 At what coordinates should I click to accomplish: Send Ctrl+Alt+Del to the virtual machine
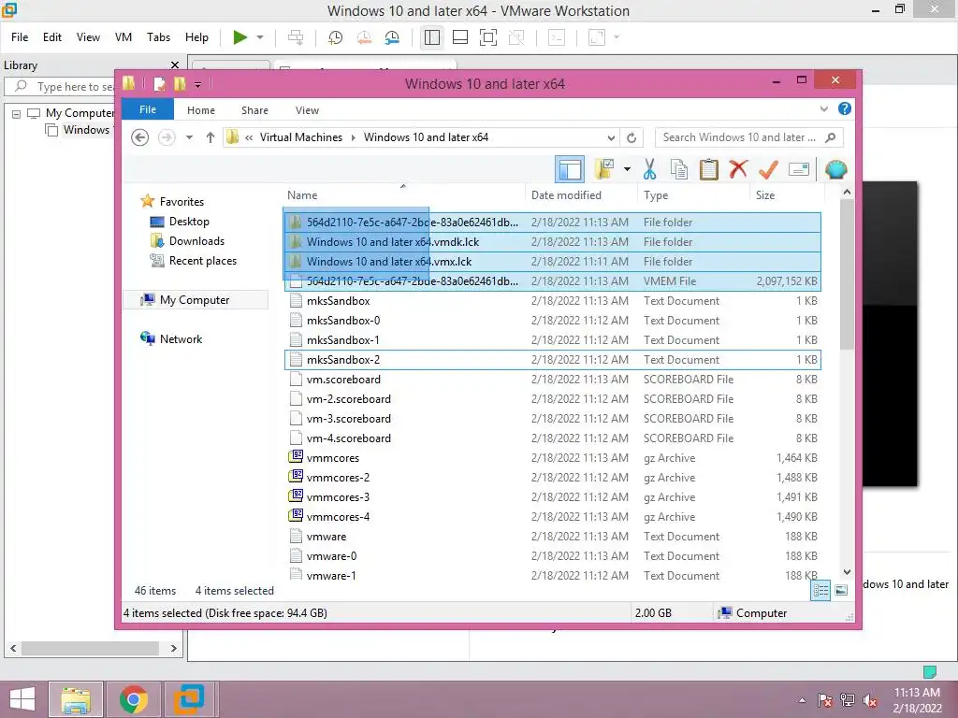[296, 37]
